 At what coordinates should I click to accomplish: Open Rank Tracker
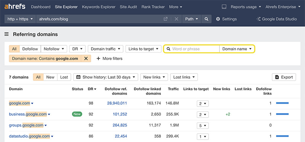[153, 7]
